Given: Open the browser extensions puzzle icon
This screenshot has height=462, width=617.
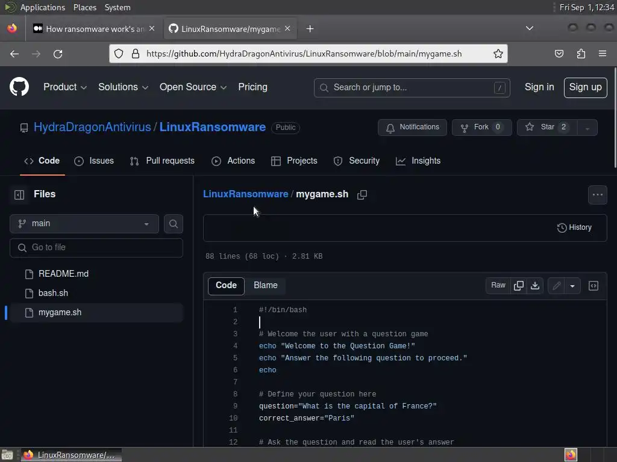Looking at the screenshot, I should tap(581, 54).
